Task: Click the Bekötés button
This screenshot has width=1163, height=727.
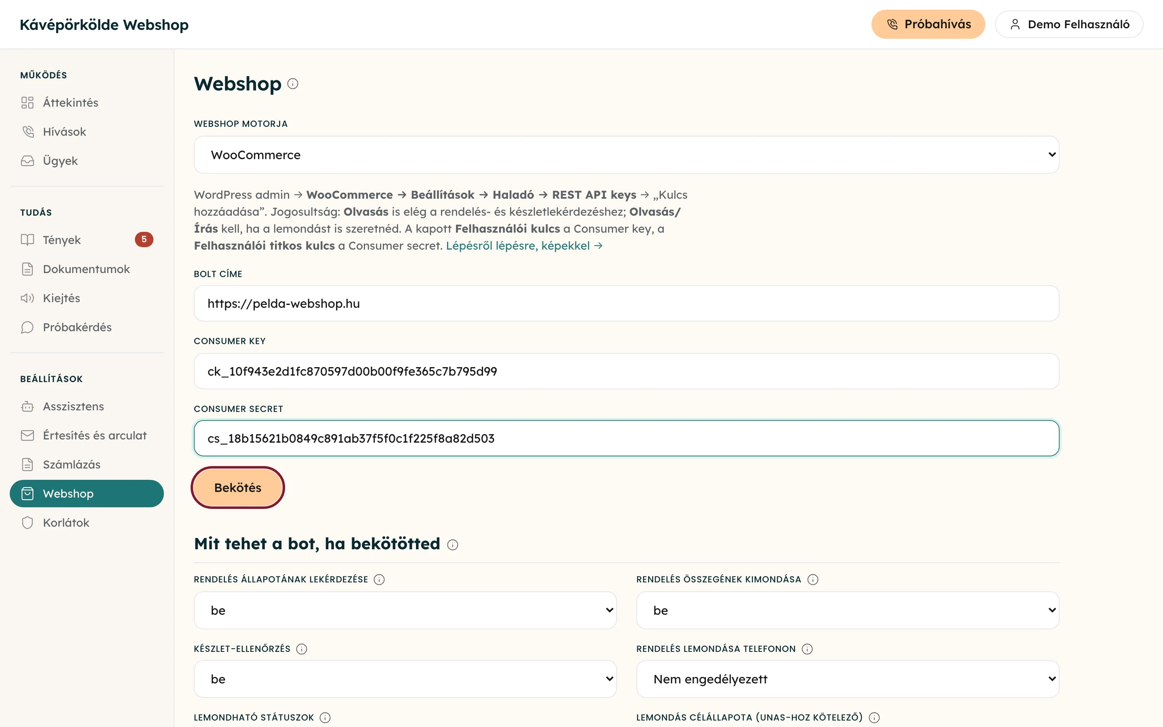Action: coord(238,487)
